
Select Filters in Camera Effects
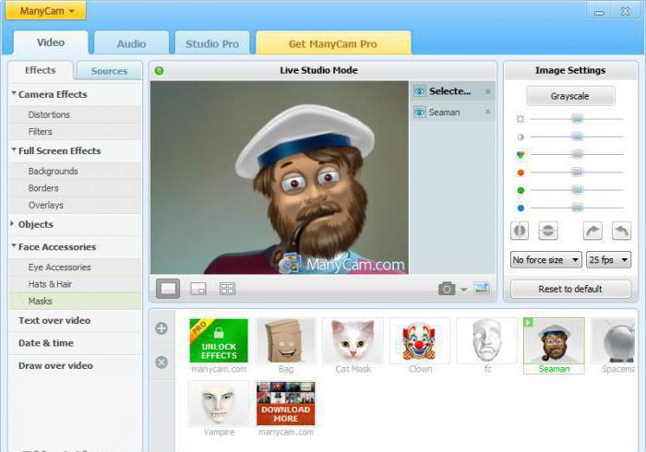pos(75,132)
